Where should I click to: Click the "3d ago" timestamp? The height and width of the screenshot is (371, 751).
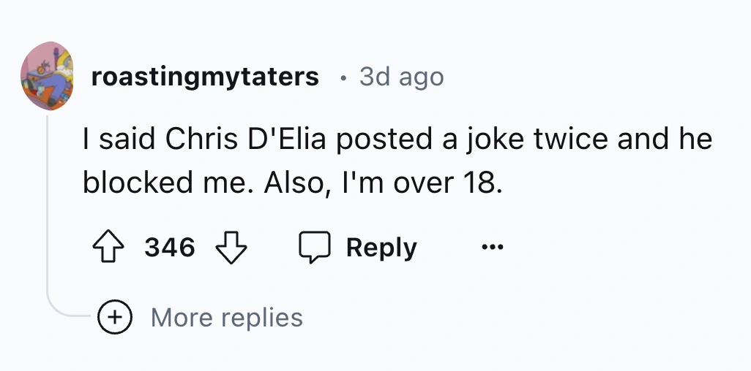point(401,77)
